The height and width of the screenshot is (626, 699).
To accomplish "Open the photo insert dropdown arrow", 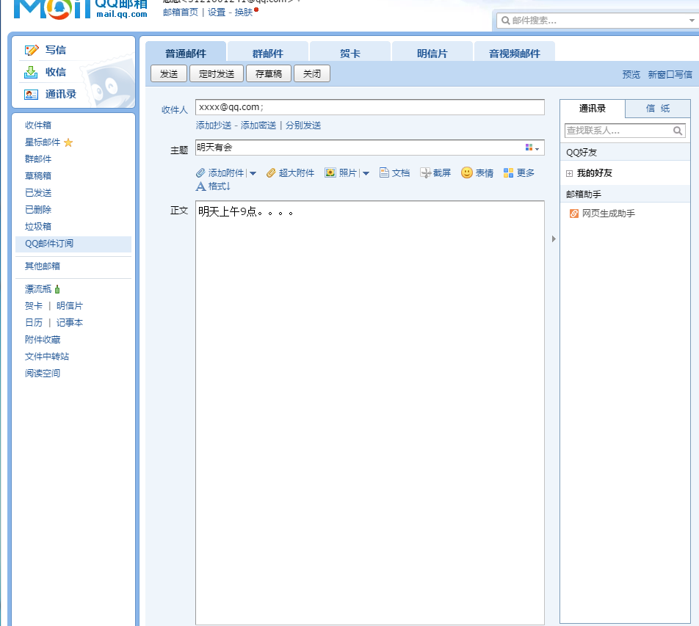I will (x=365, y=172).
